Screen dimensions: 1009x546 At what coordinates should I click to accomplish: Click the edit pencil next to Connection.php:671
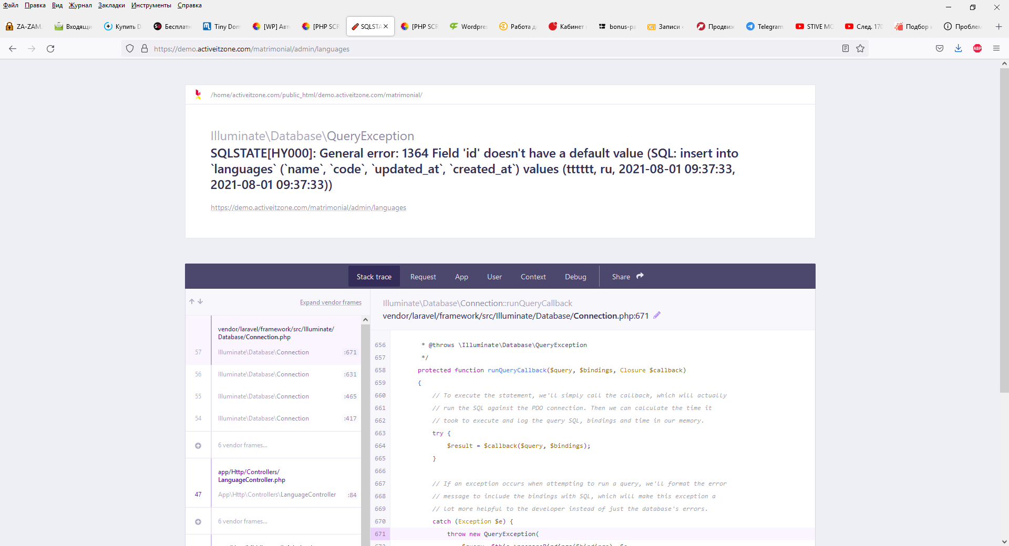pyautogui.click(x=657, y=316)
